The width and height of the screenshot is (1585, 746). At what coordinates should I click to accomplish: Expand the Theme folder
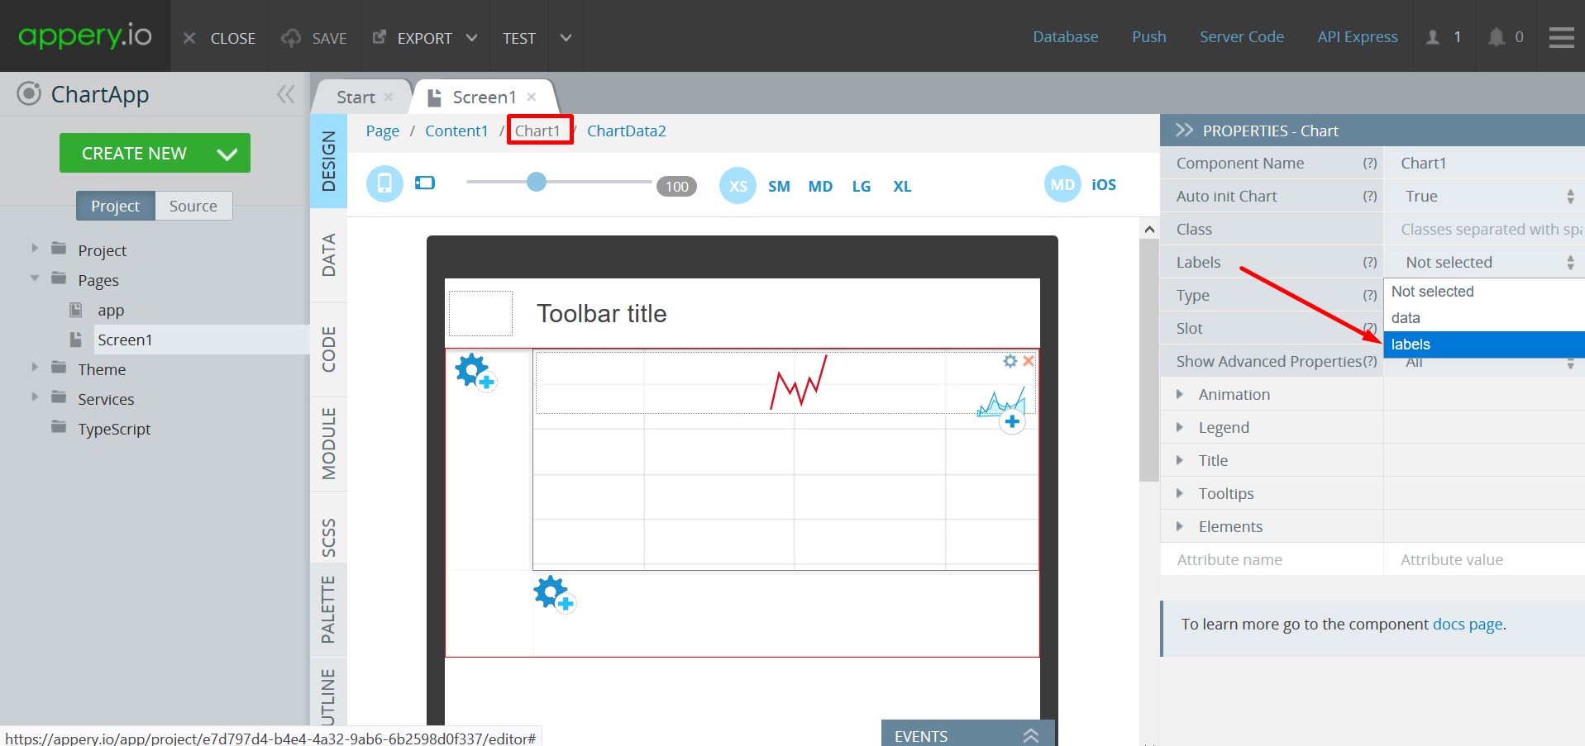pos(35,367)
